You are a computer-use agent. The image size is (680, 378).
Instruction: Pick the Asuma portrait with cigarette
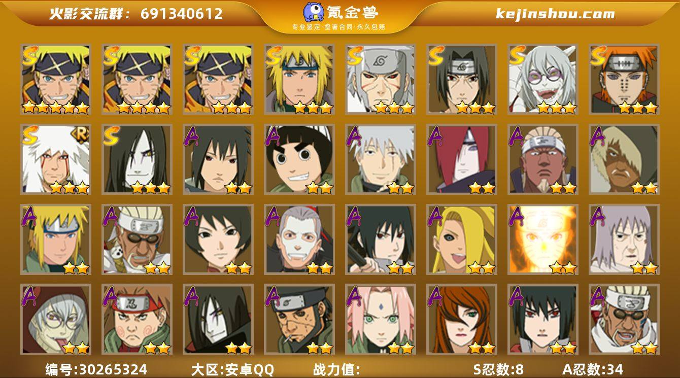pos(299,319)
